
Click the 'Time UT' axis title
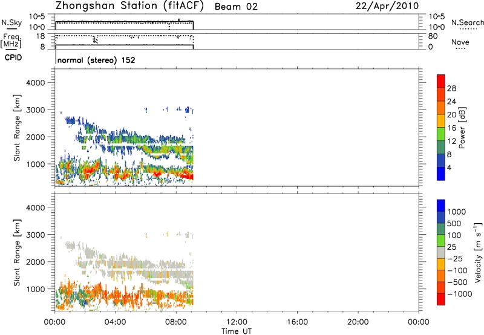point(237,331)
